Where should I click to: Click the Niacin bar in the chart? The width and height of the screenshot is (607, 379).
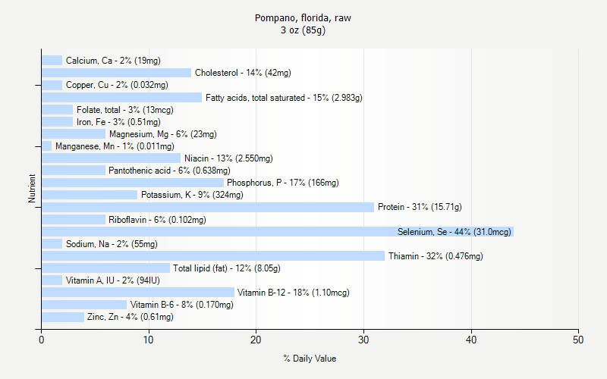click(x=111, y=158)
